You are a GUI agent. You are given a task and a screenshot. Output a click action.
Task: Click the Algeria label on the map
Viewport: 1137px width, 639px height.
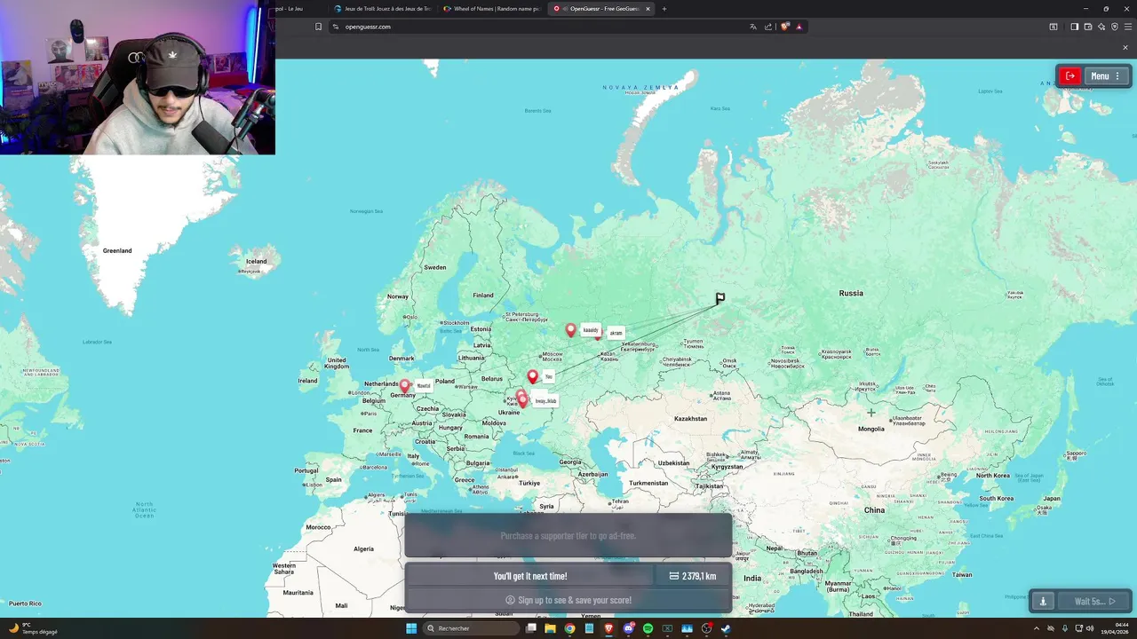(x=364, y=548)
